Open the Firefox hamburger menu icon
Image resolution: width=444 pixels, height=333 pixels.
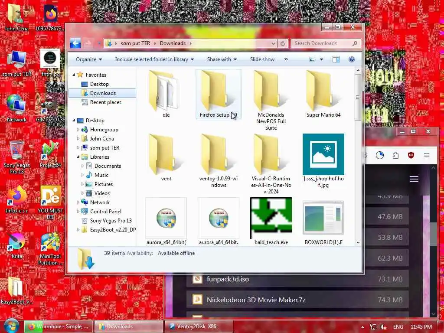coord(427,155)
